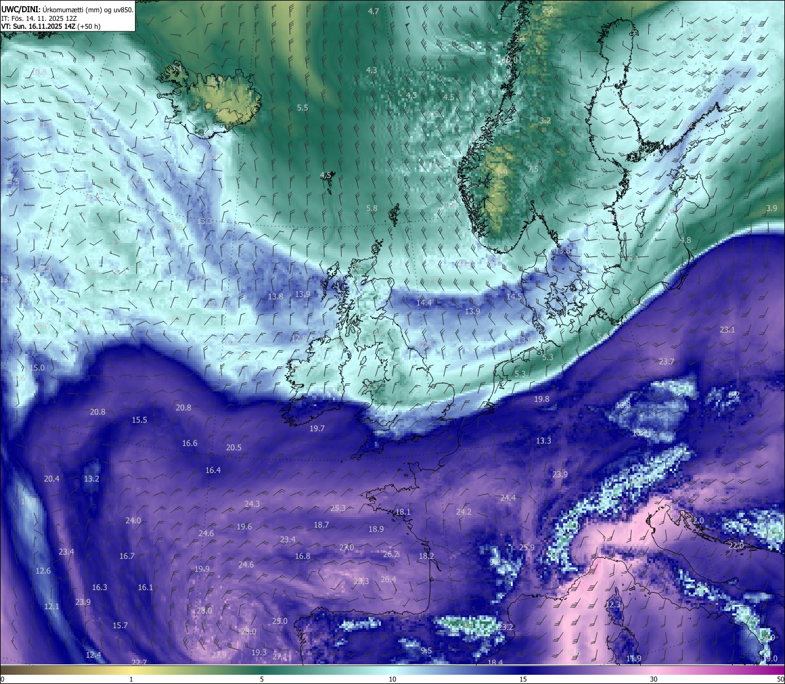This screenshot has width=785, height=684.
Task: Click the map value '28.3'
Action: 361,581
